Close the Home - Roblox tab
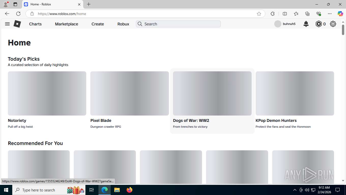The width and height of the screenshot is (346, 195). pos(79,4)
